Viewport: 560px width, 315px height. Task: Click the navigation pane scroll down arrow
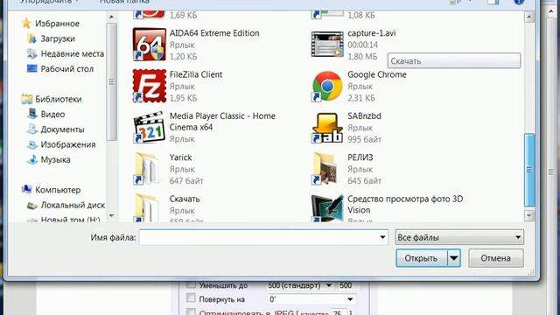tap(112, 216)
